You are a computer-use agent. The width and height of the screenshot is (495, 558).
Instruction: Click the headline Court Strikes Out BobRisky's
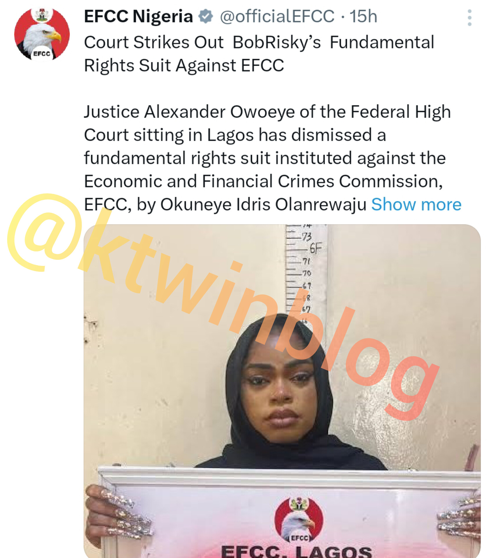click(202, 42)
